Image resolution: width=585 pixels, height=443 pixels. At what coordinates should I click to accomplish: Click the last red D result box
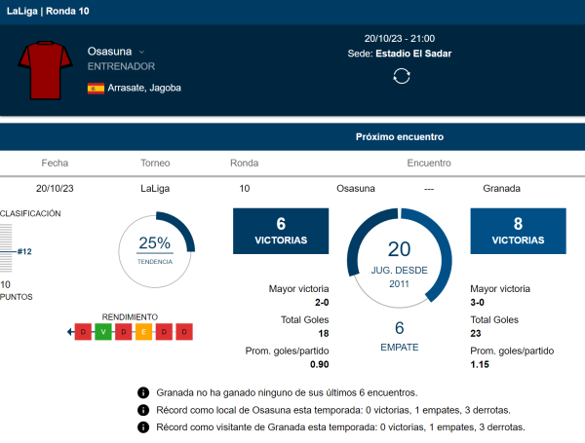coord(184,332)
